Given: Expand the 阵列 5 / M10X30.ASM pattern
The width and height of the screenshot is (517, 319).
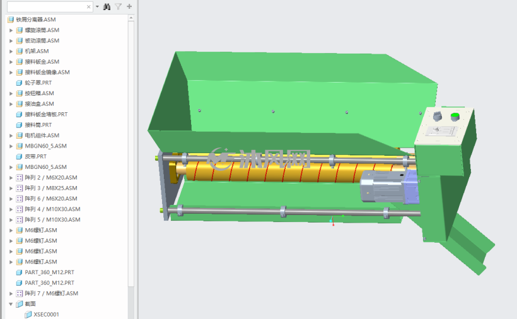Looking at the screenshot, I should 11,220.
